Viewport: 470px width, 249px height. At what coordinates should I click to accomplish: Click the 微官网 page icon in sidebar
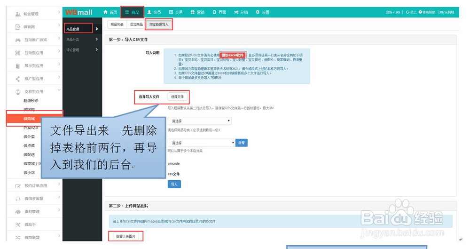point(18,27)
